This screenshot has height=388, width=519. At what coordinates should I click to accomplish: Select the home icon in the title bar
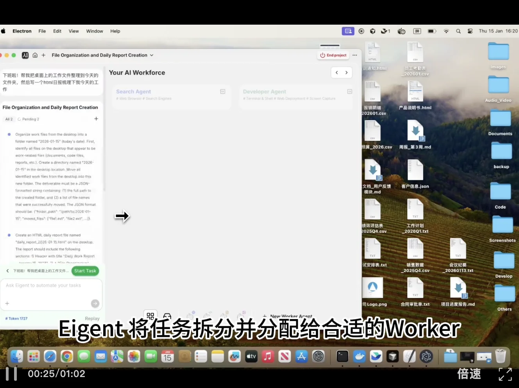(x=35, y=55)
